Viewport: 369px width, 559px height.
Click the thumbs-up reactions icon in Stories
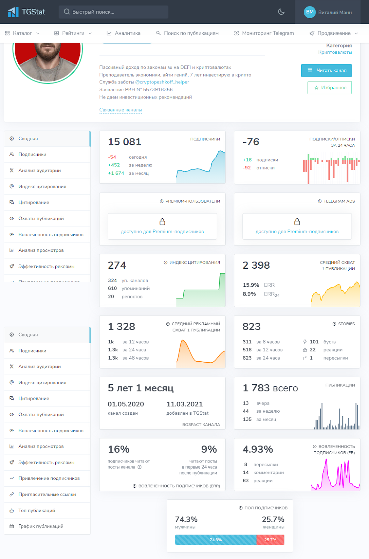pos(305,350)
